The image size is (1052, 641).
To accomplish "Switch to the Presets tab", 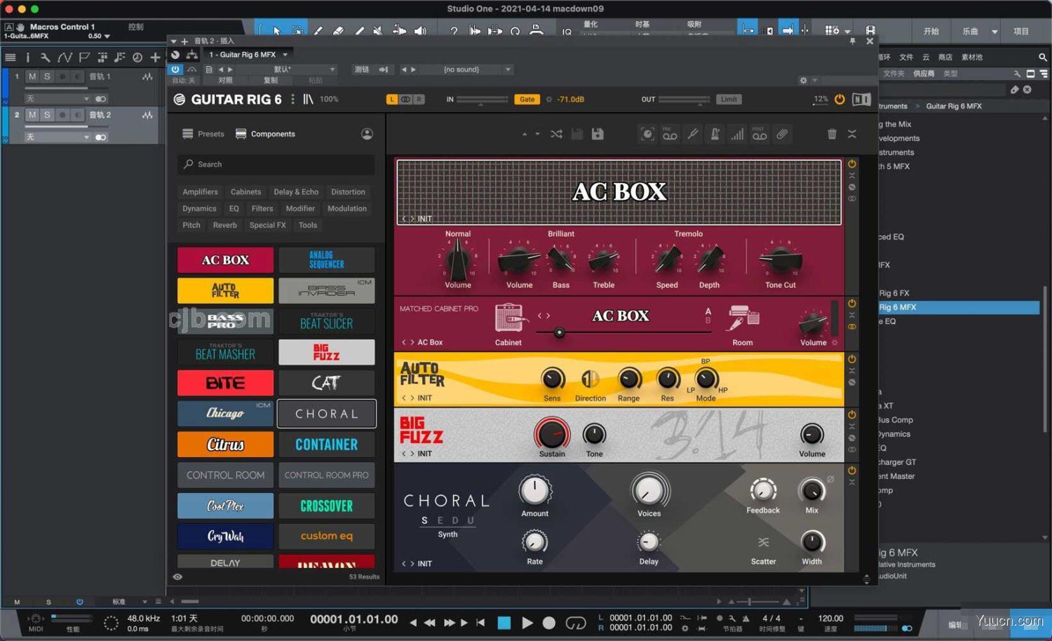I will pos(203,134).
